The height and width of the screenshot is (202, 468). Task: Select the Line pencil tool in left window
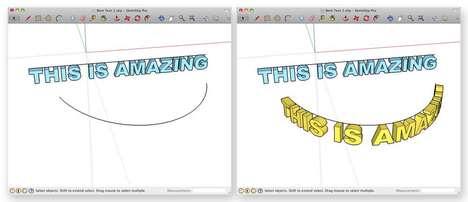click(28, 18)
